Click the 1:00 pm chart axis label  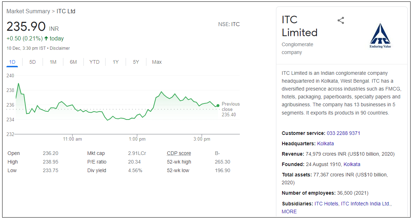pyautogui.click(x=137, y=139)
